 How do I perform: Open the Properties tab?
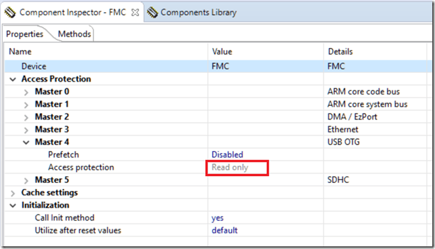tap(24, 34)
